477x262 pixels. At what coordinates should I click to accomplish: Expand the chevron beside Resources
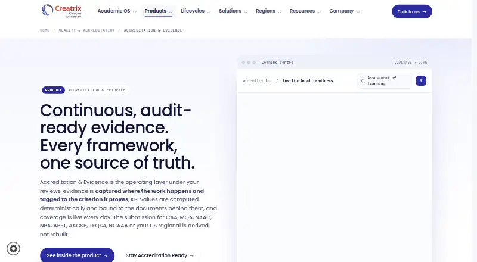[x=319, y=11]
